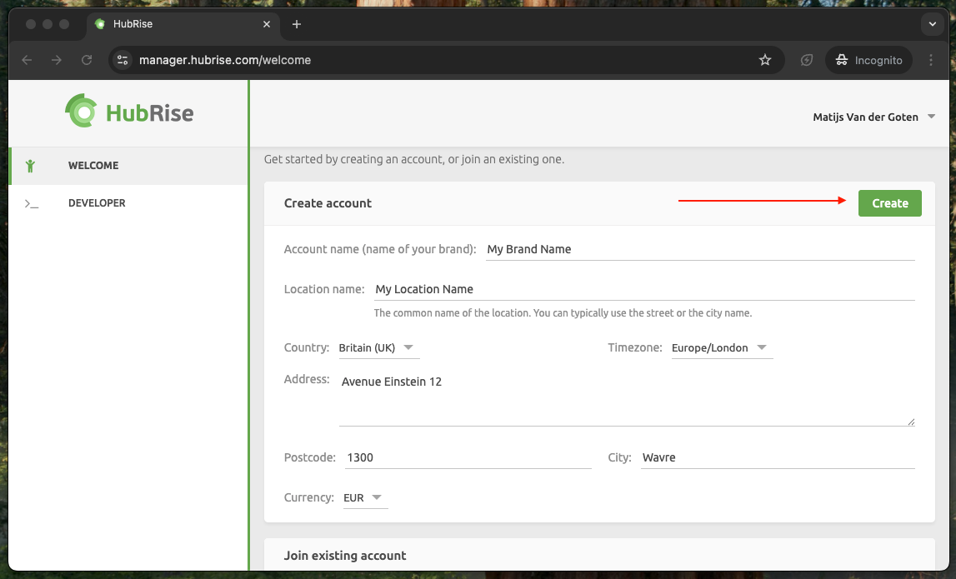Open a new browser tab with plus icon
956x579 pixels.
tap(296, 24)
